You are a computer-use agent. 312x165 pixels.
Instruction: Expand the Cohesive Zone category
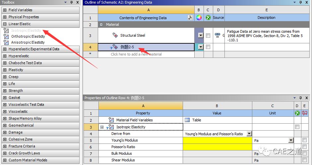pyautogui.click(x=5, y=140)
